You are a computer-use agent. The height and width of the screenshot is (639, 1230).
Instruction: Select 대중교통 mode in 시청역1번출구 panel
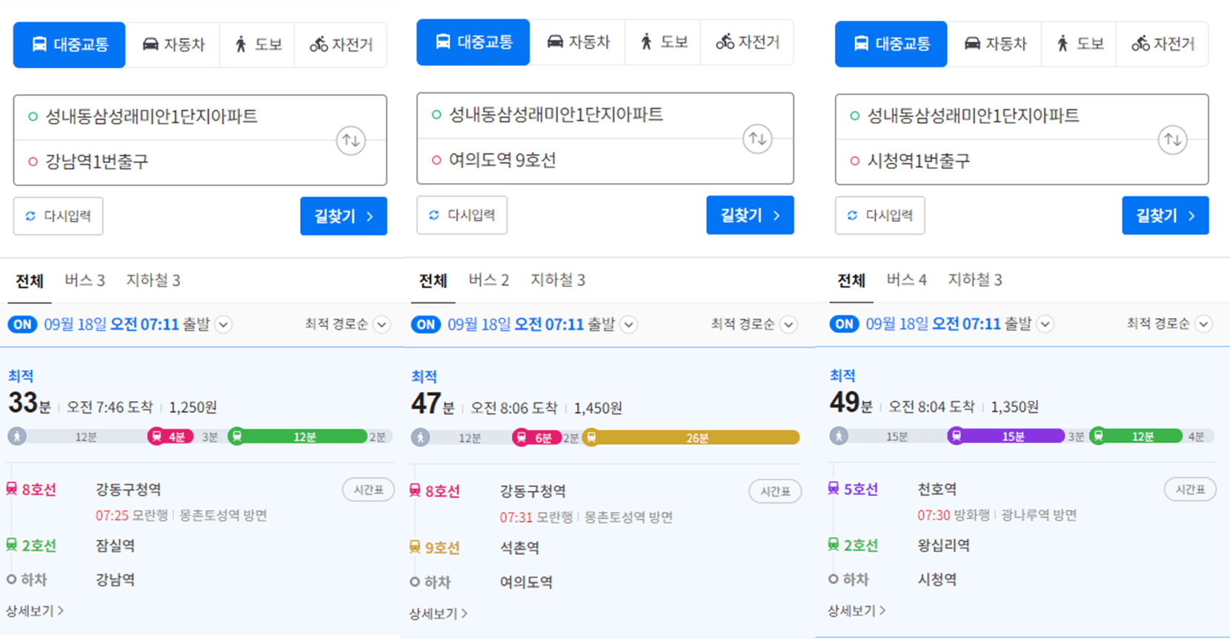pos(891,44)
